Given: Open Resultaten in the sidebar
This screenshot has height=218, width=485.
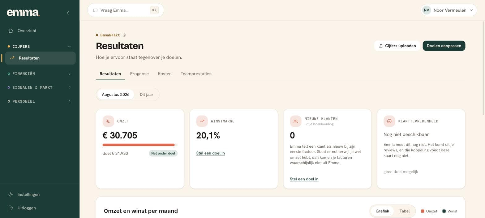Looking at the screenshot, I should [x=40, y=58].
